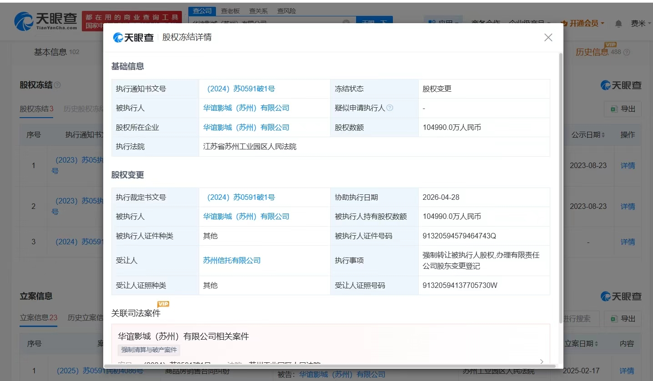Open the 被告 华谊影城（苏州）有限公司 link
Viewport: 653px width, 381px height.
click(342, 375)
